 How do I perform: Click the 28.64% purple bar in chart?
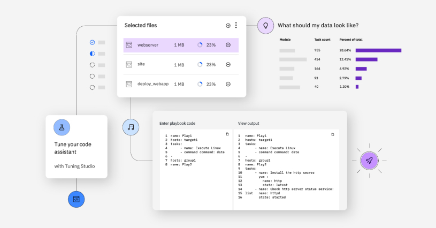point(378,50)
